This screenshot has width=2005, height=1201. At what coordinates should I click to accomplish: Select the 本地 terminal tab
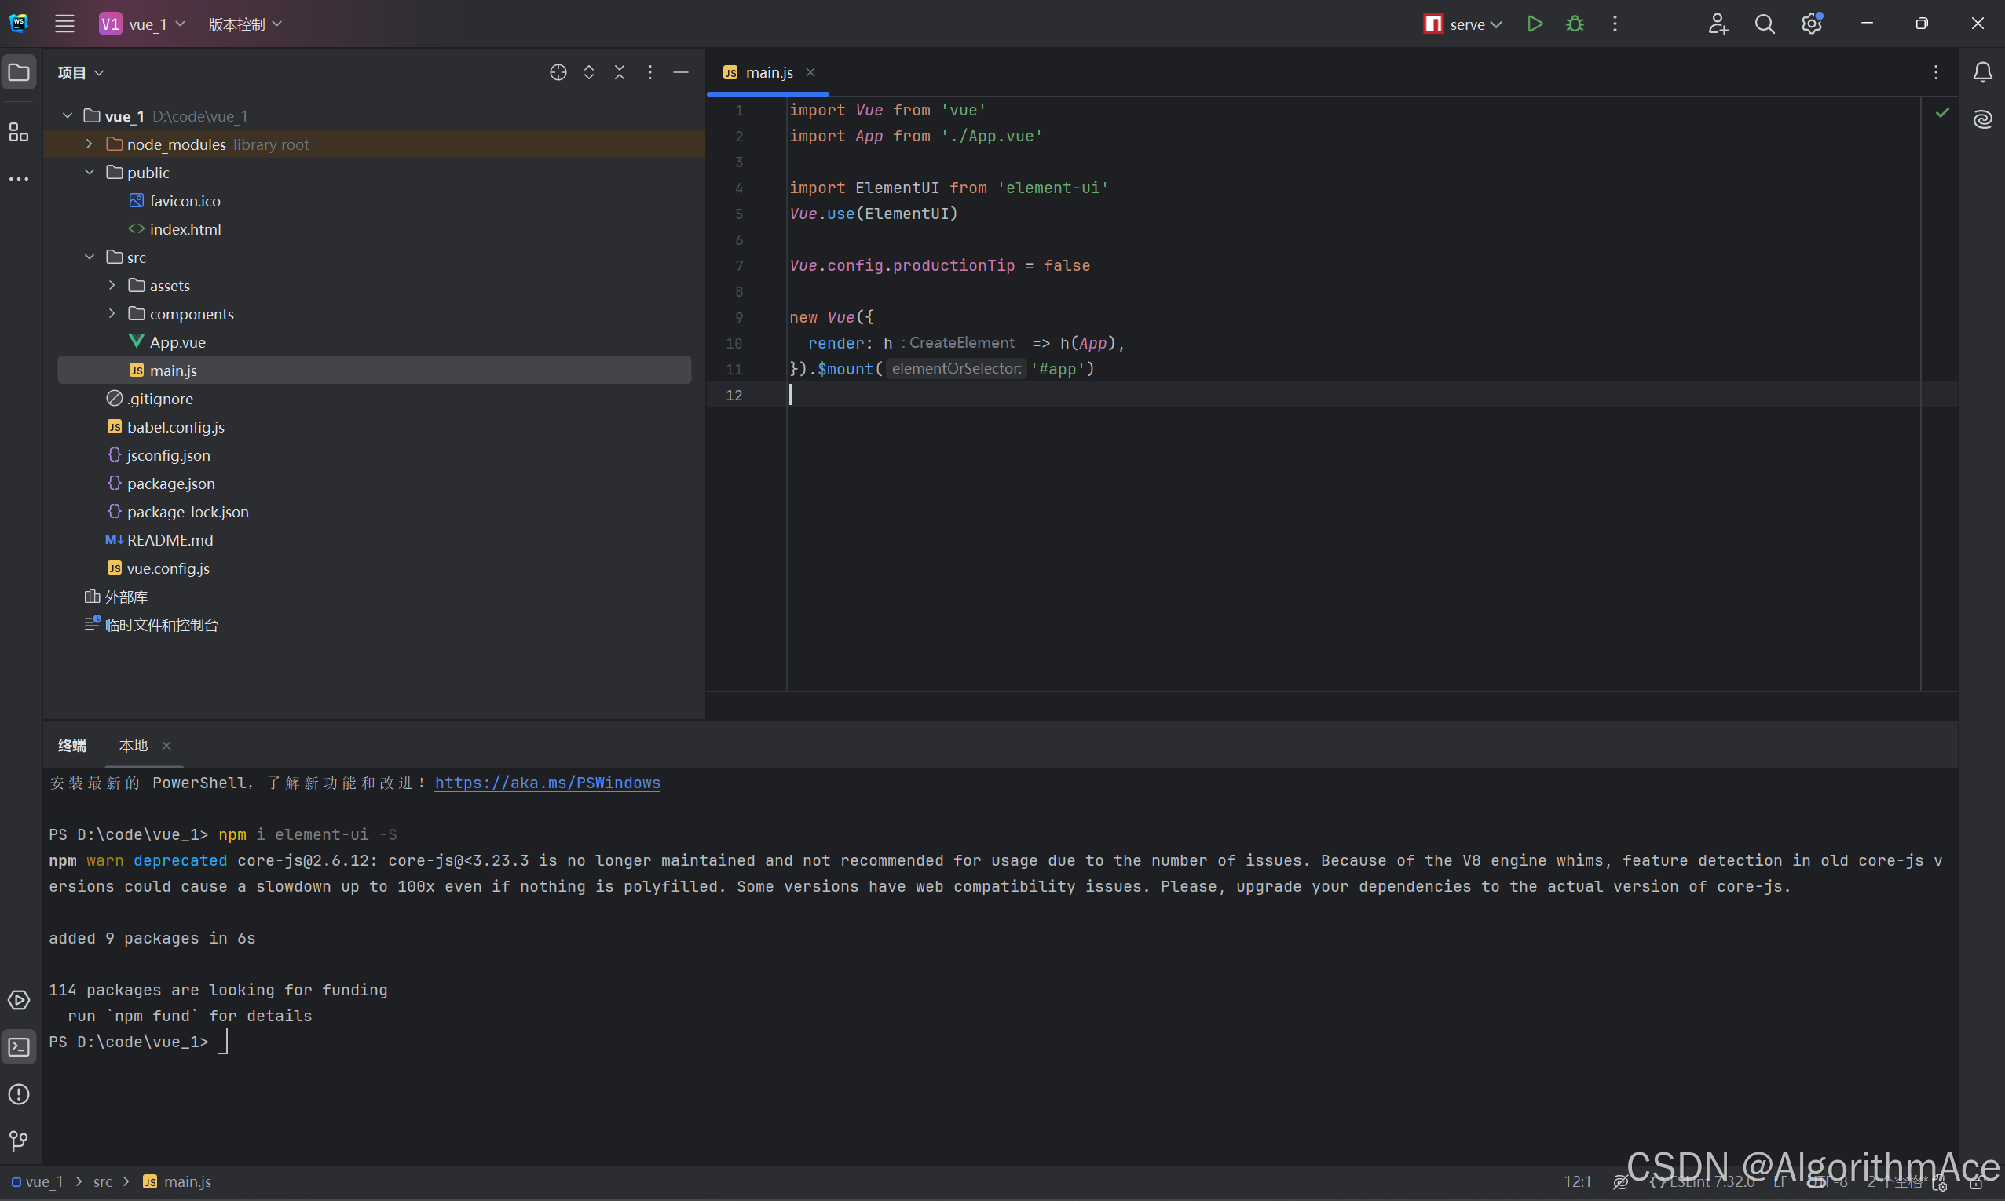(134, 746)
